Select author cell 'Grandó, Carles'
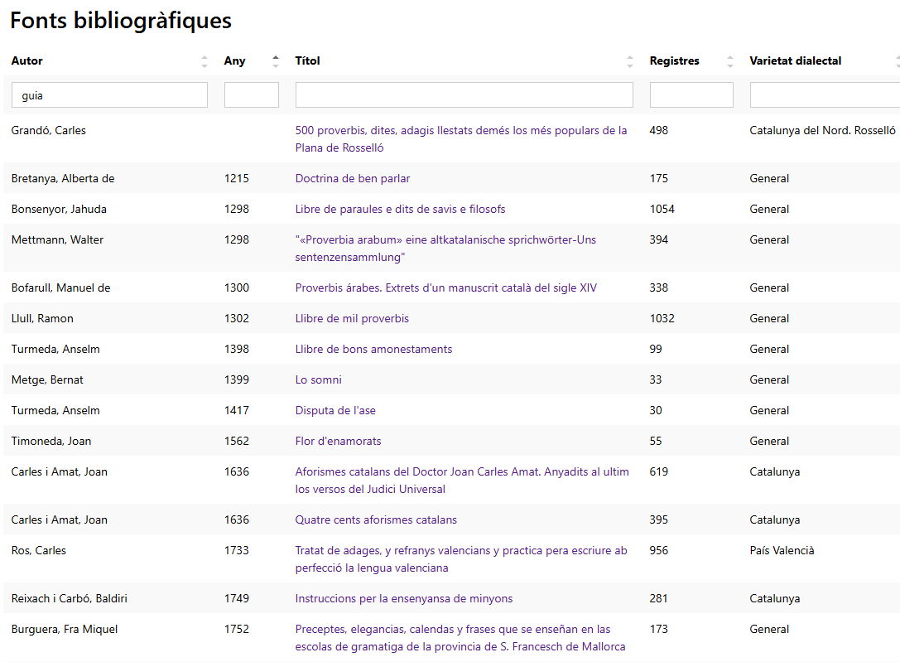 pyautogui.click(x=48, y=130)
